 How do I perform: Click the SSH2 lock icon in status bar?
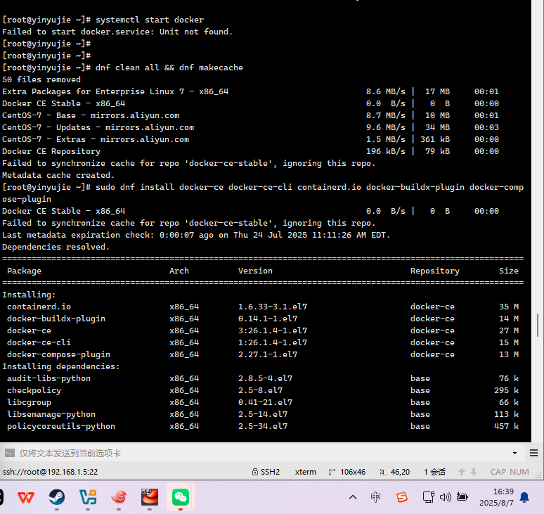point(255,472)
